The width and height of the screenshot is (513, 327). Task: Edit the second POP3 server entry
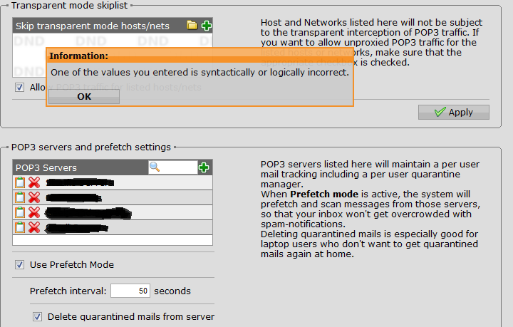20,197
